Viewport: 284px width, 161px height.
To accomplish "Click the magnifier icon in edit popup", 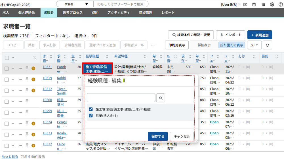I will pyautogui.click(x=161, y=98).
